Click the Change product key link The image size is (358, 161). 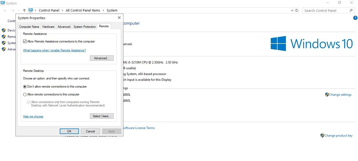[x=339, y=136]
